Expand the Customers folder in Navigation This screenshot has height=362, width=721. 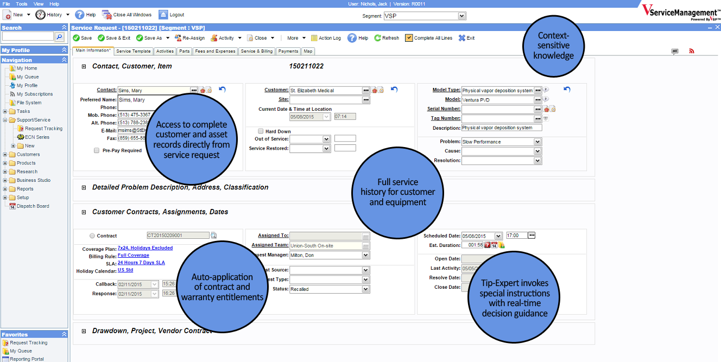point(5,154)
